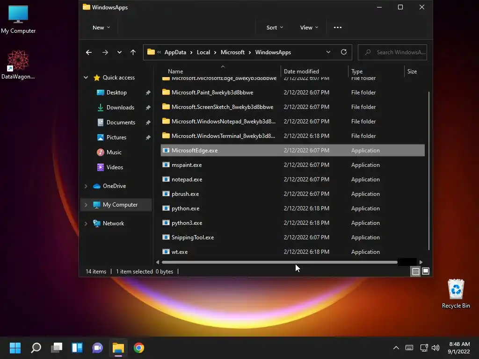The height and width of the screenshot is (359, 479).
Task: Expand the OneDrive tree node
Action: (x=86, y=186)
